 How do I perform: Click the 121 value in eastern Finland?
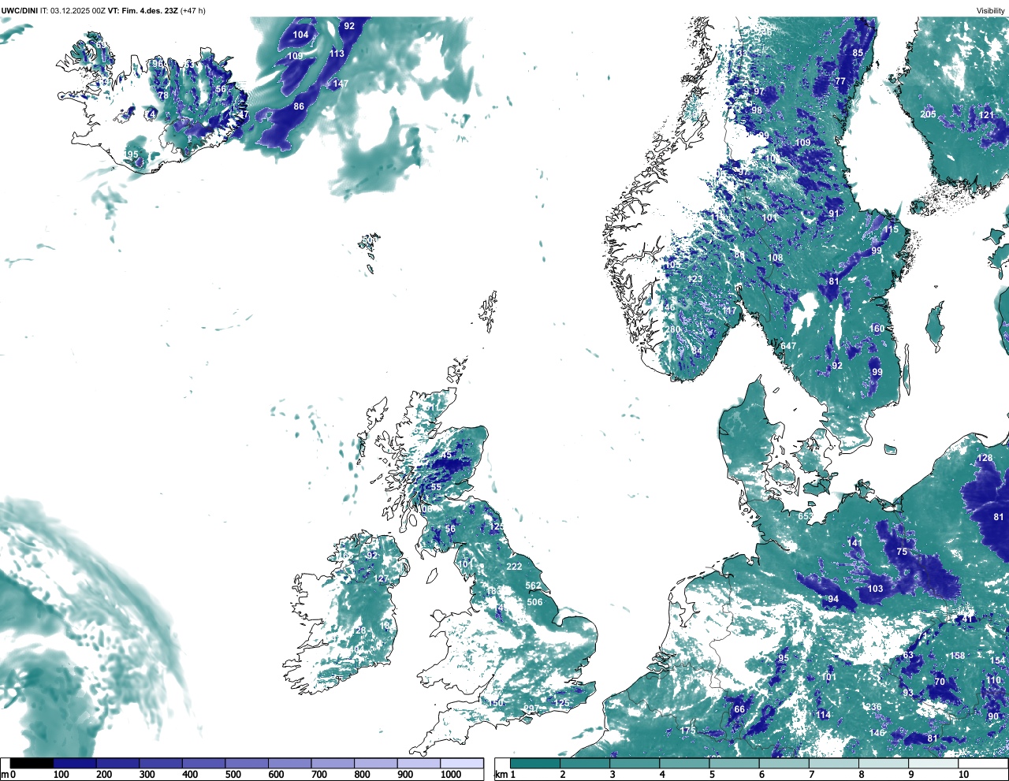pyautogui.click(x=986, y=115)
